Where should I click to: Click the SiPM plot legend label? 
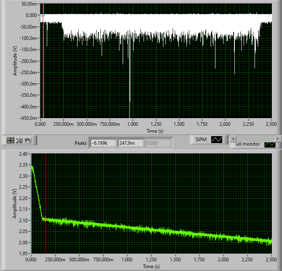201,140
